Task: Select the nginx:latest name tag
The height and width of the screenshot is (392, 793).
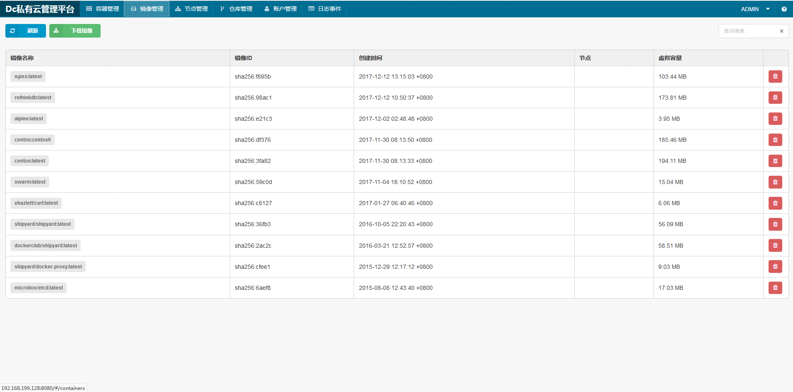Action: [28, 76]
